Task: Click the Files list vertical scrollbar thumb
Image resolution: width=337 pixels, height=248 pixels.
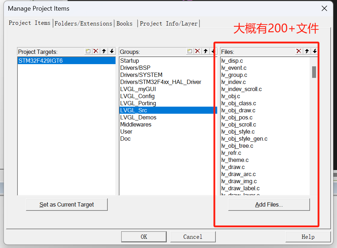Action: click(314, 72)
